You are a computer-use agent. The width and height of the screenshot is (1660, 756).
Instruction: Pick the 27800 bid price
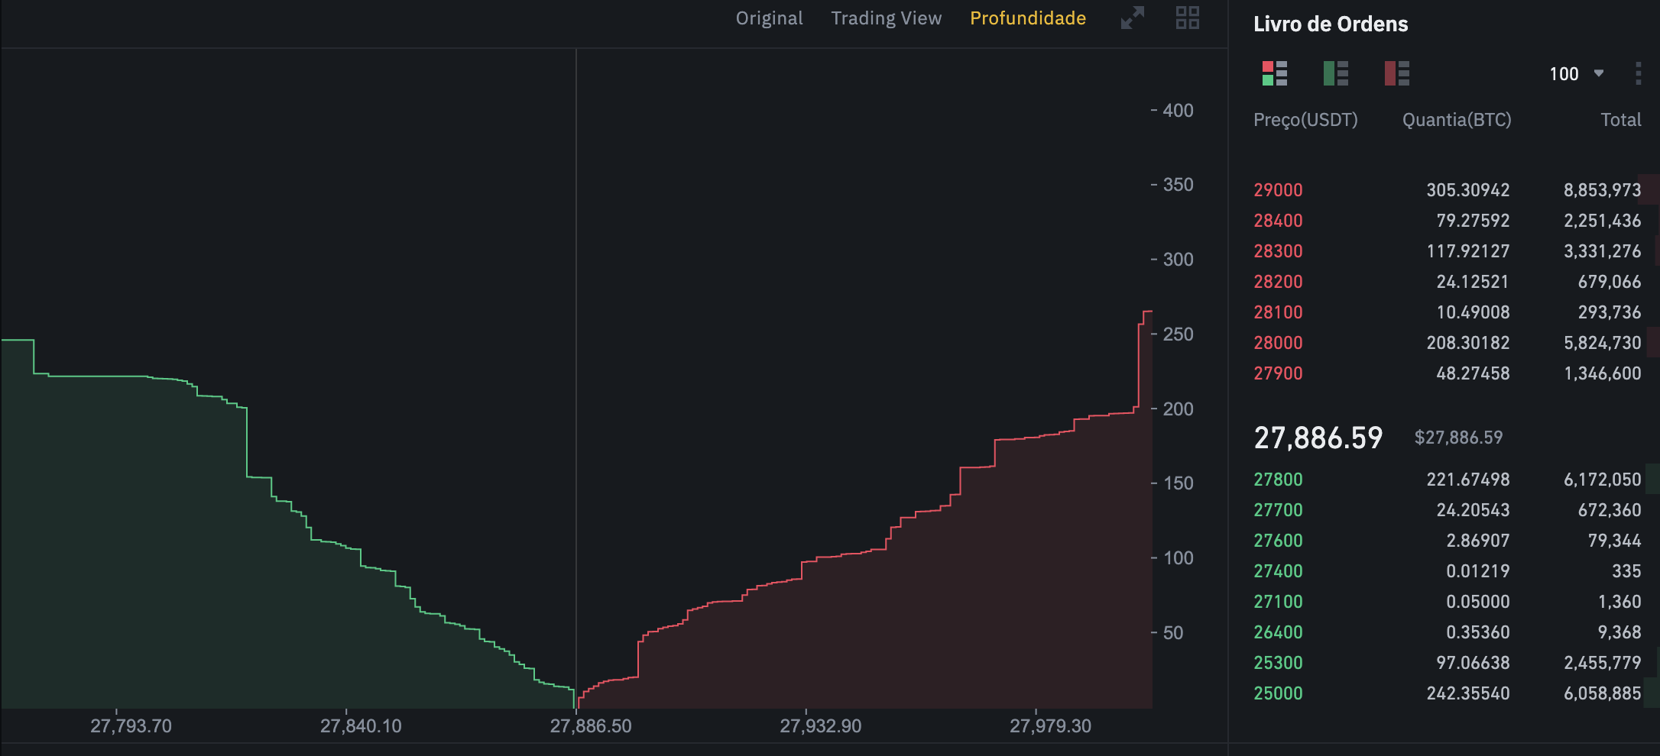click(x=1278, y=480)
